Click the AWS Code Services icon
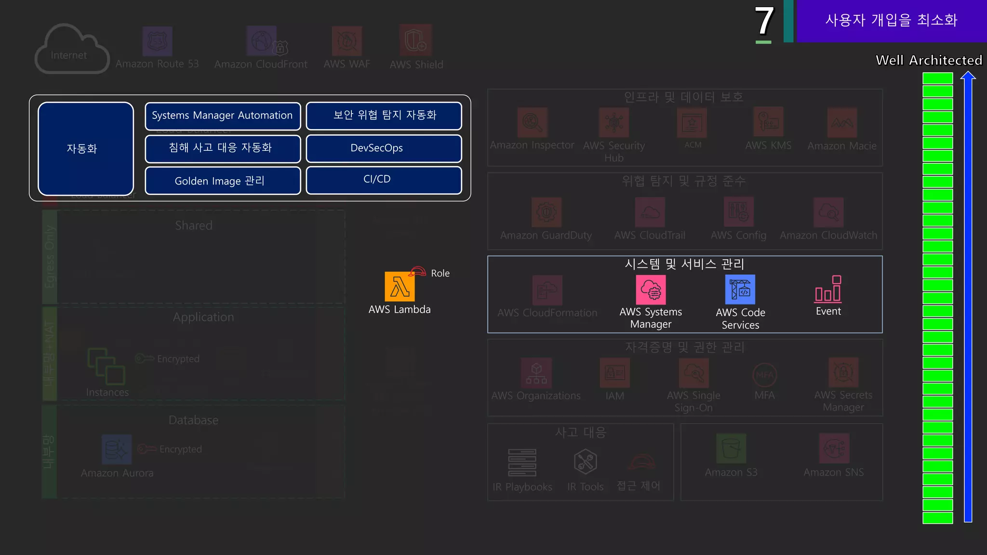Image resolution: width=987 pixels, height=555 pixels. click(740, 290)
